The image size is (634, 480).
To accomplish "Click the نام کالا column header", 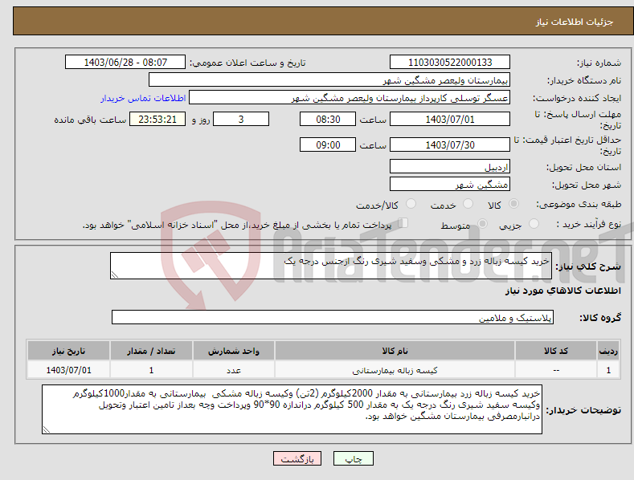I will pyautogui.click(x=395, y=351).
